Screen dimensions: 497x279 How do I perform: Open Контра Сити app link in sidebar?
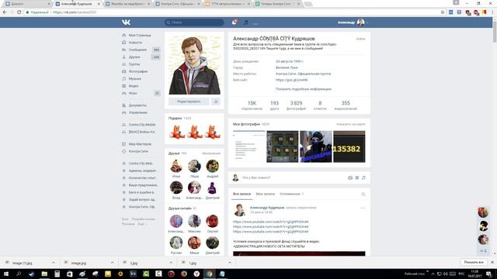point(138,151)
